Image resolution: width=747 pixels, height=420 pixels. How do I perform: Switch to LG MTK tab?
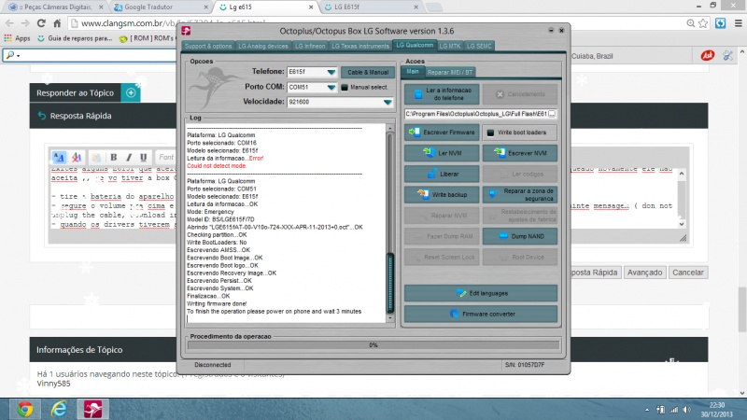click(x=450, y=46)
